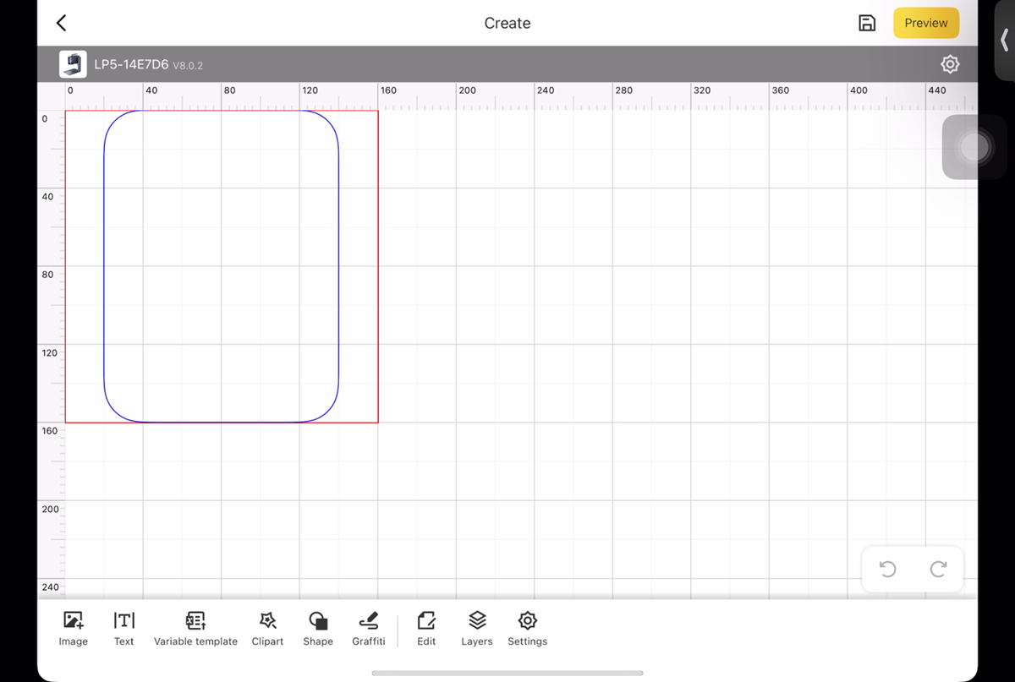1015x682 pixels.
Task: Tap the floating AssistiveTouch button
Action: (x=974, y=148)
